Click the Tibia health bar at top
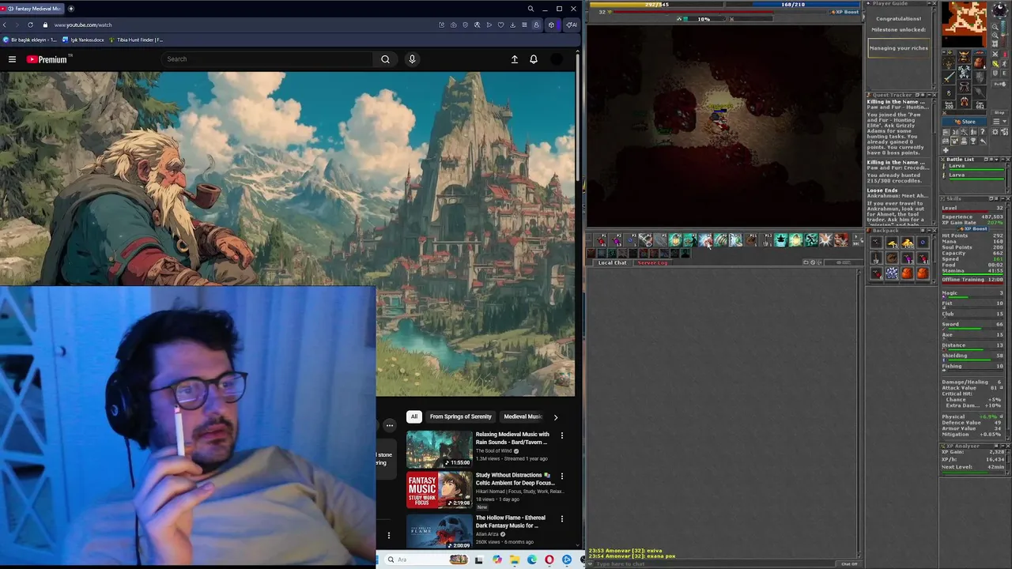Screen dimensions: 1012x569 [x=657, y=5]
